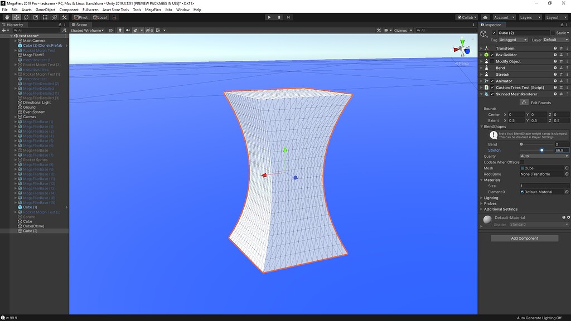The image size is (571, 321).
Task: Toggle the Static checkbox for Cube (2)
Action: pos(553,33)
